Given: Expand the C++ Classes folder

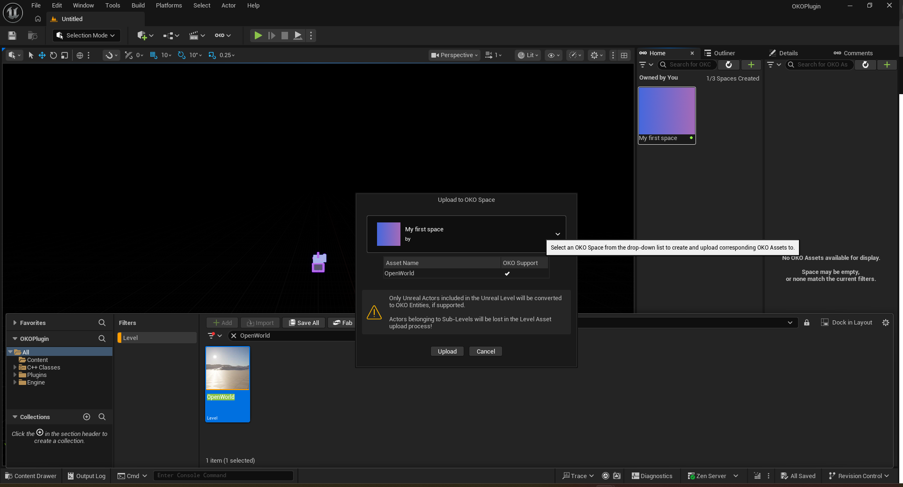Looking at the screenshot, I should [x=15, y=368].
